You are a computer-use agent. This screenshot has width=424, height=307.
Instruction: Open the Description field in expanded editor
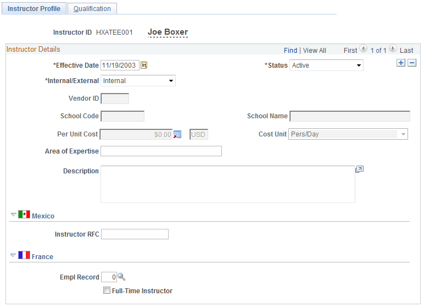pyautogui.click(x=359, y=169)
